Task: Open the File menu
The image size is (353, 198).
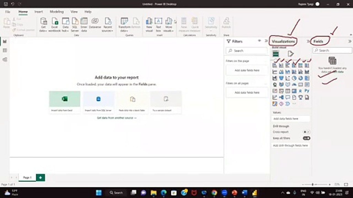Action: coord(8,12)
